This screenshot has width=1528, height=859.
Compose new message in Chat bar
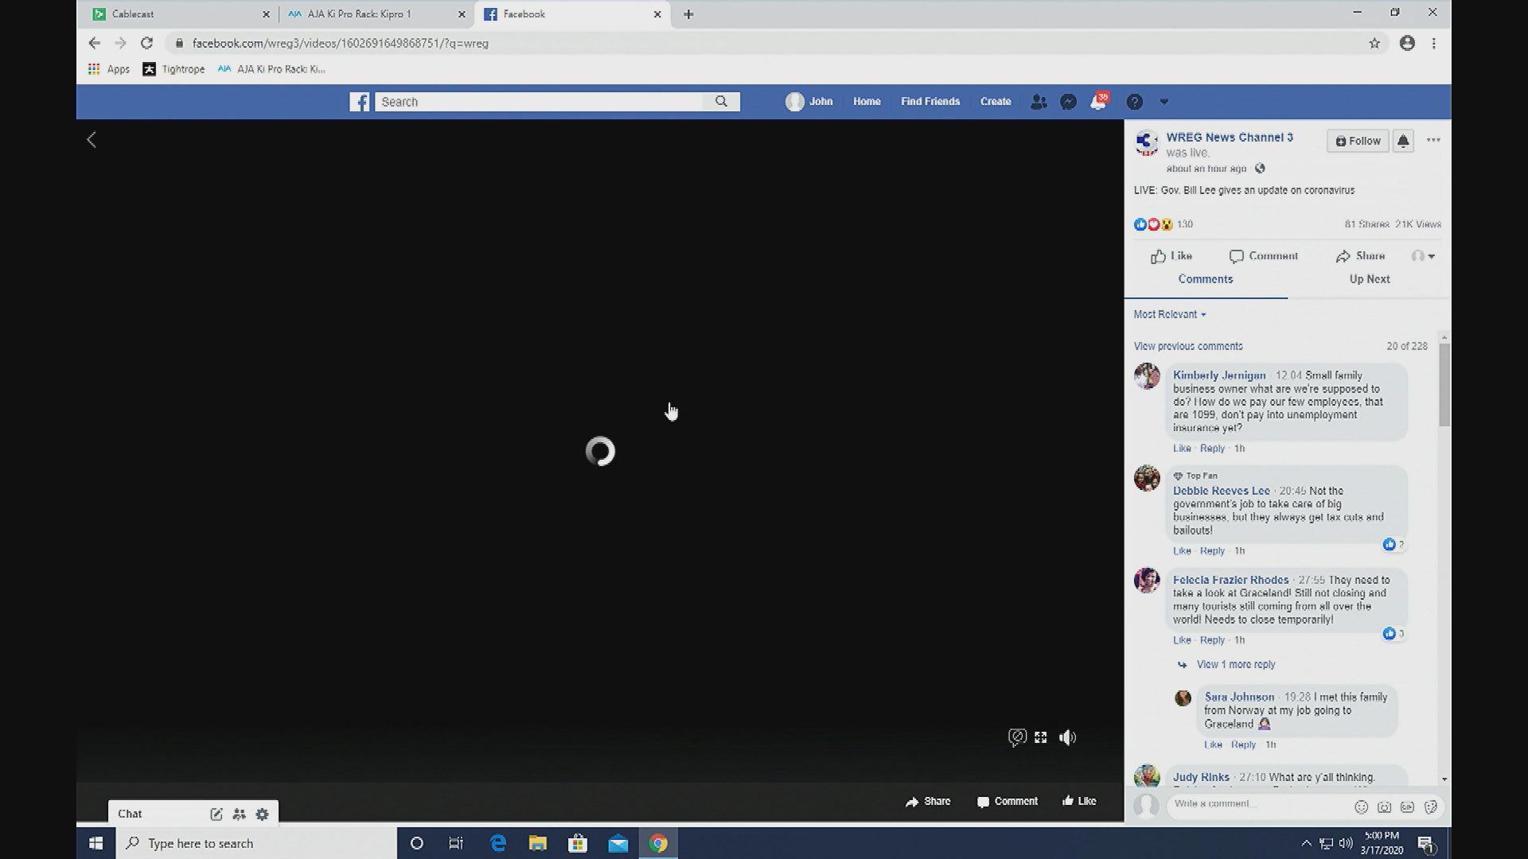click(x=216, y=814)
